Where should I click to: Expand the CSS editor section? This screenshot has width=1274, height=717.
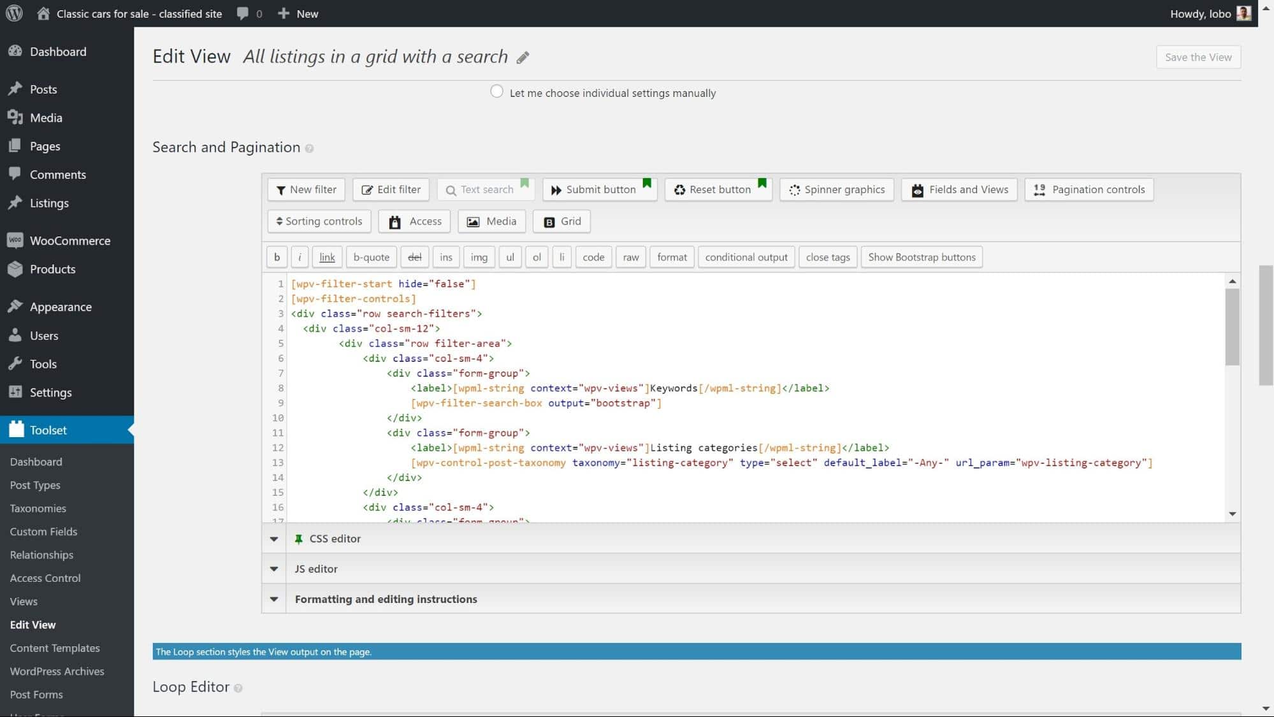coord(273,537)
